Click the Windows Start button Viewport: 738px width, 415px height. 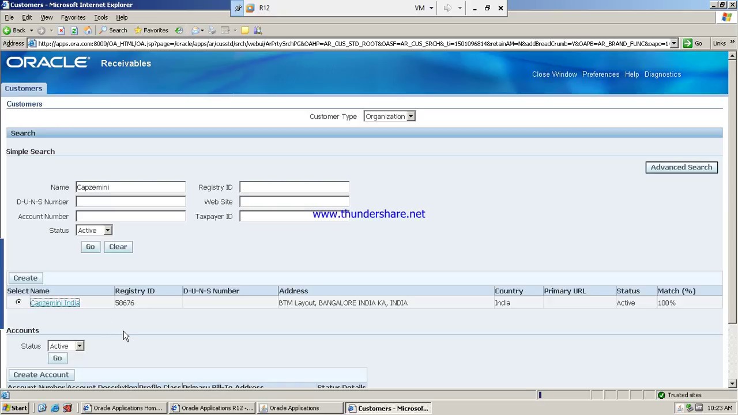click(x=15, y=408)
